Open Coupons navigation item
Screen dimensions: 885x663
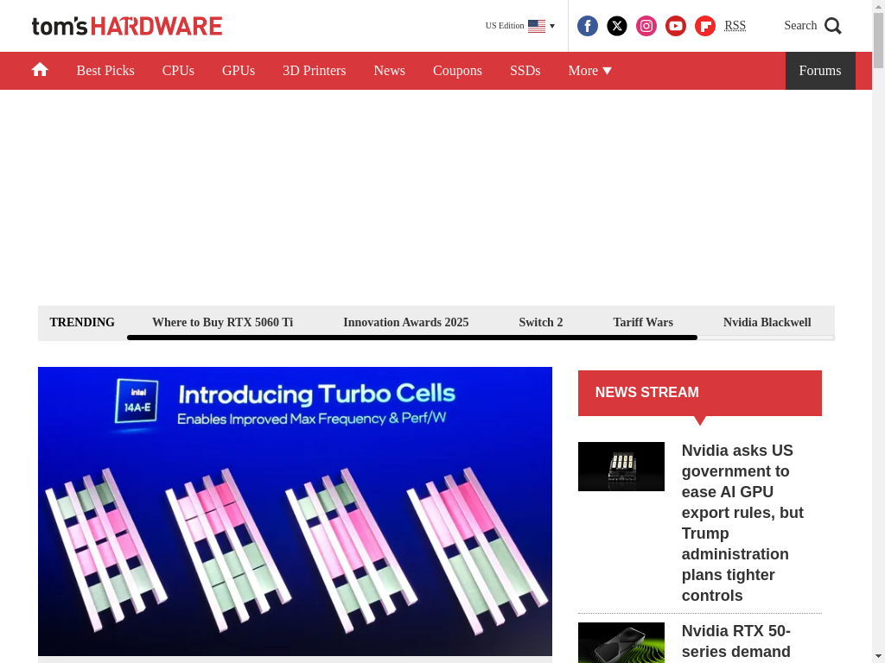point(457,71)
